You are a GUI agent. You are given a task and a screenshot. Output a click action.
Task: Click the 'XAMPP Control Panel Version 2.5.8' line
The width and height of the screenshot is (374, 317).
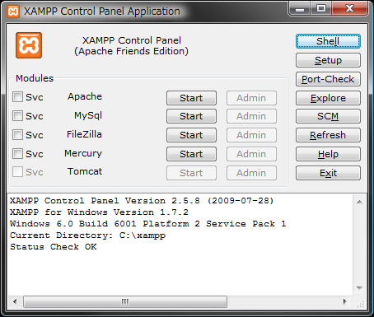142,201
